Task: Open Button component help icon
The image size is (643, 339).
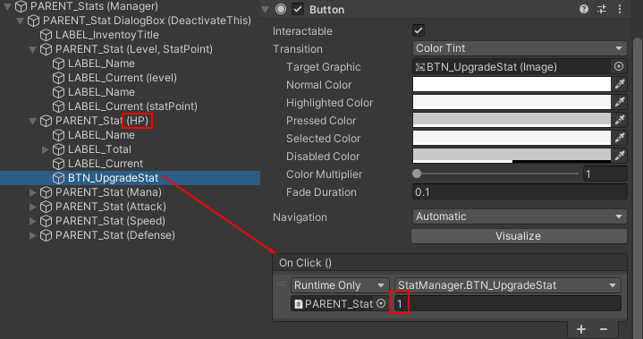Action: [x=584, y=10]
